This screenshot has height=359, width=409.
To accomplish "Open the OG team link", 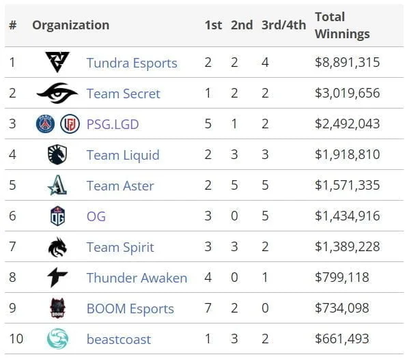I will pyautogui.click(x=96, y=216).
